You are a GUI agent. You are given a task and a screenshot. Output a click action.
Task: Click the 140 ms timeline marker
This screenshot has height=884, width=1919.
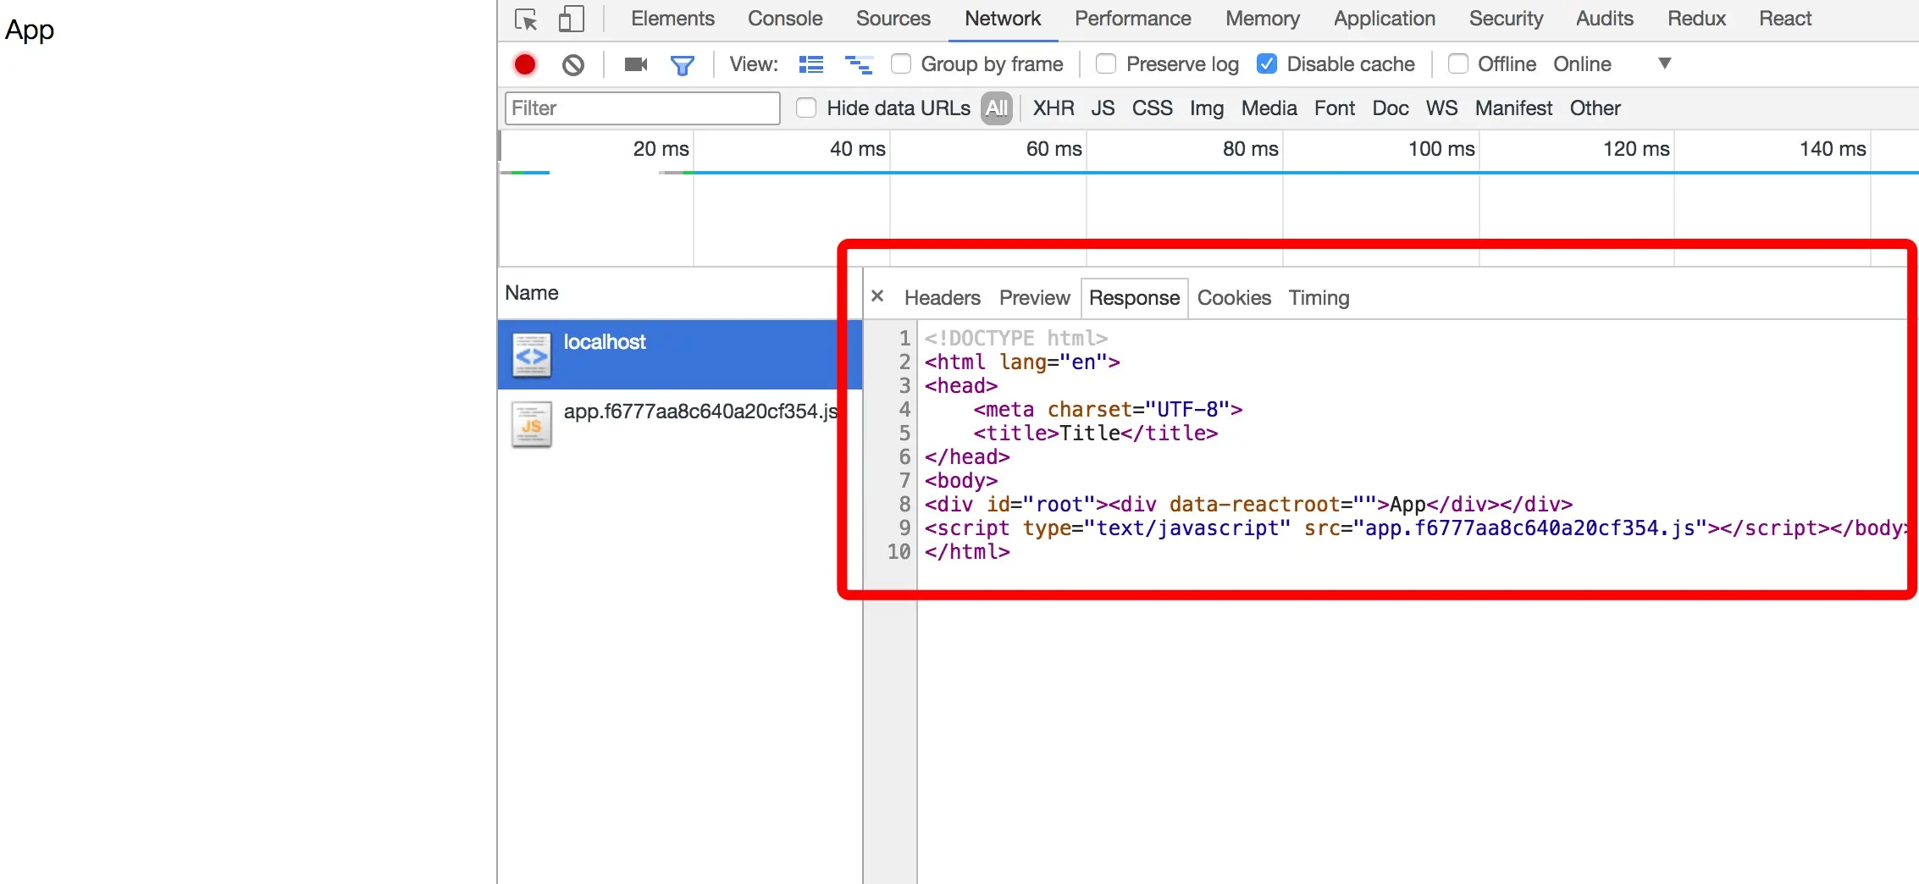(1833, 149)
